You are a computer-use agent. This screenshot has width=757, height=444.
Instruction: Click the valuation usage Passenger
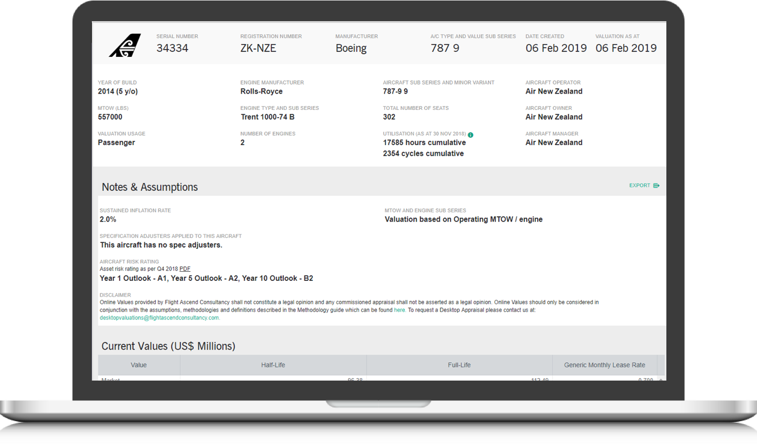[x=117, y=143]
